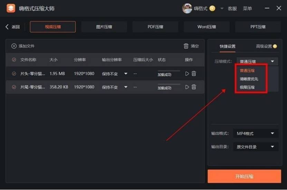Open the 输出目录 原文件目录 dropdown

pos(256,147)
